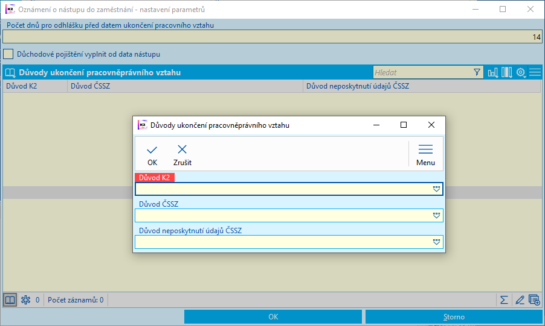Screen dimensions: 545x326
Task: Click the book icon in status bar
Action: pyautogui.click(x=10, y=300)
